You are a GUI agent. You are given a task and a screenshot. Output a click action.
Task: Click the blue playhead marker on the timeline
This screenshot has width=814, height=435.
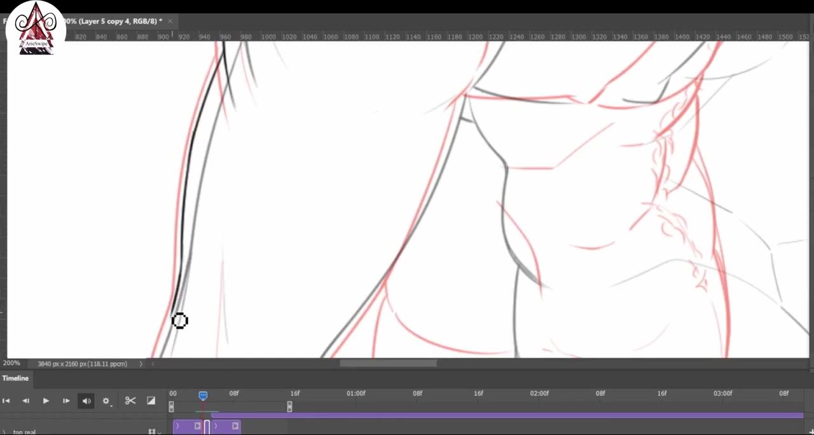[203, 396]
